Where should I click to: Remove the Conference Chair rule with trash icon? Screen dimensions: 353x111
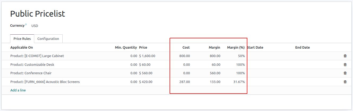coord(345,73)
